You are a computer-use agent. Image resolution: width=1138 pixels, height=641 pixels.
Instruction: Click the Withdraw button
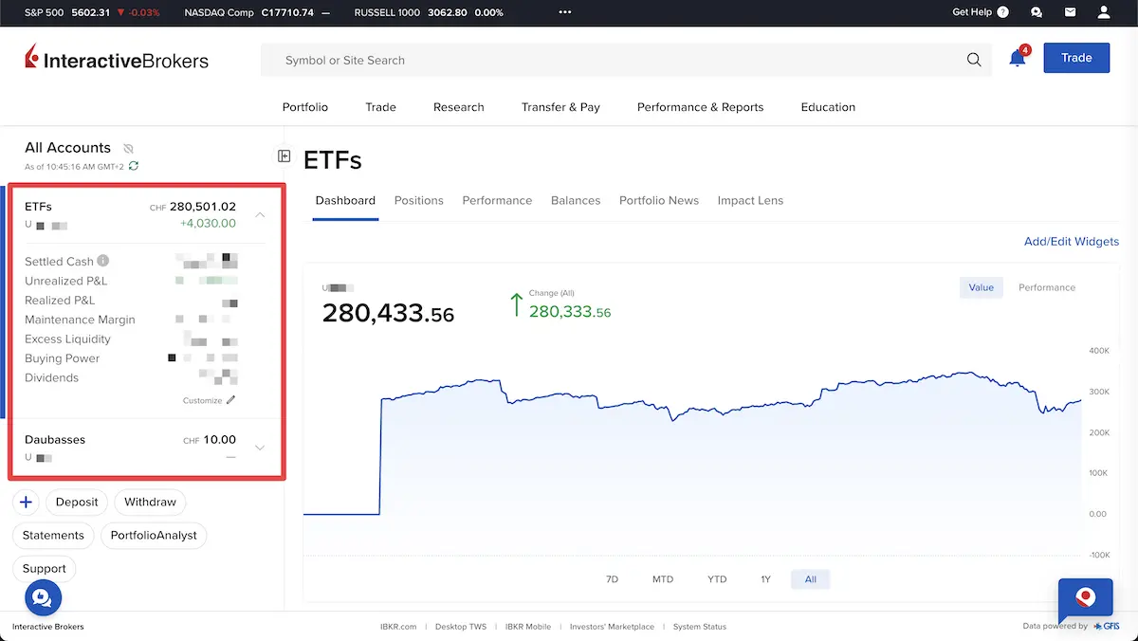click(150, 502)
